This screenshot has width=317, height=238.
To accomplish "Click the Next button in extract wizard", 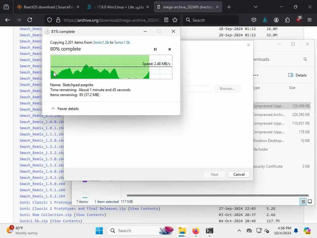I will (214, 174).
